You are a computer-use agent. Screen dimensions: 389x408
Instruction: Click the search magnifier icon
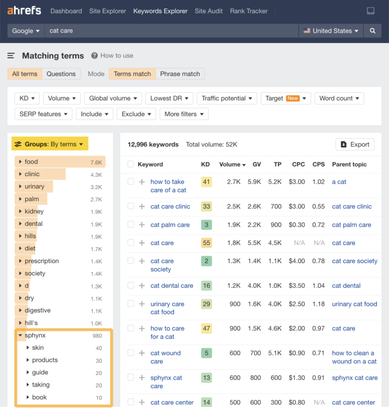372,30
